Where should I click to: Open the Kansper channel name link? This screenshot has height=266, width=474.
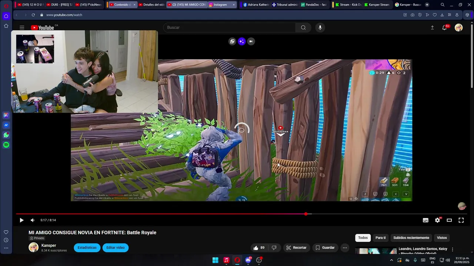pos(49,245)
